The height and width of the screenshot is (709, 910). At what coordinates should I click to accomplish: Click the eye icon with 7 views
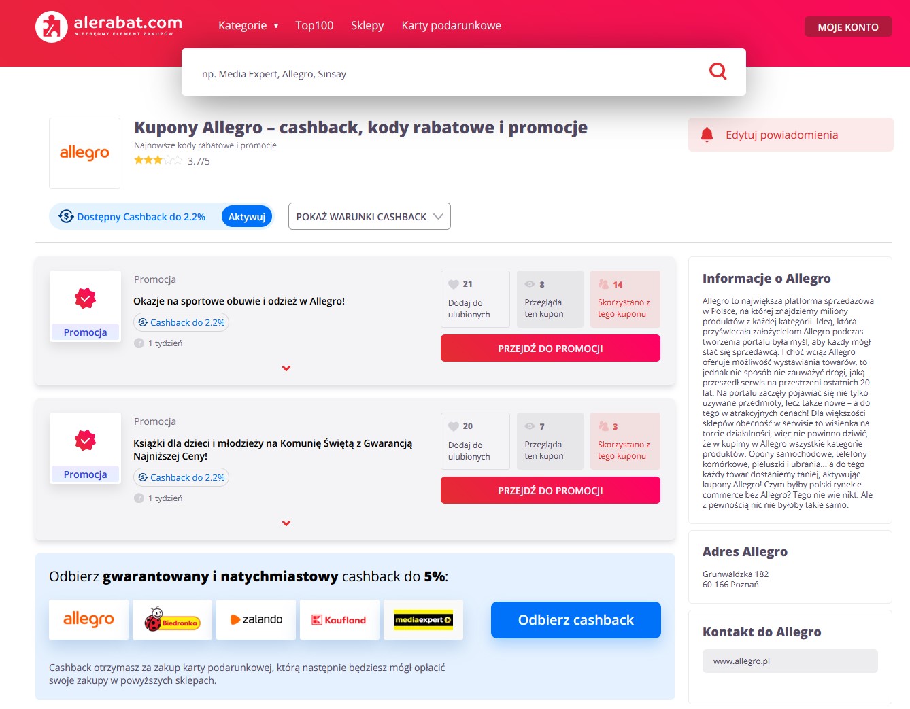click(530, 426)
